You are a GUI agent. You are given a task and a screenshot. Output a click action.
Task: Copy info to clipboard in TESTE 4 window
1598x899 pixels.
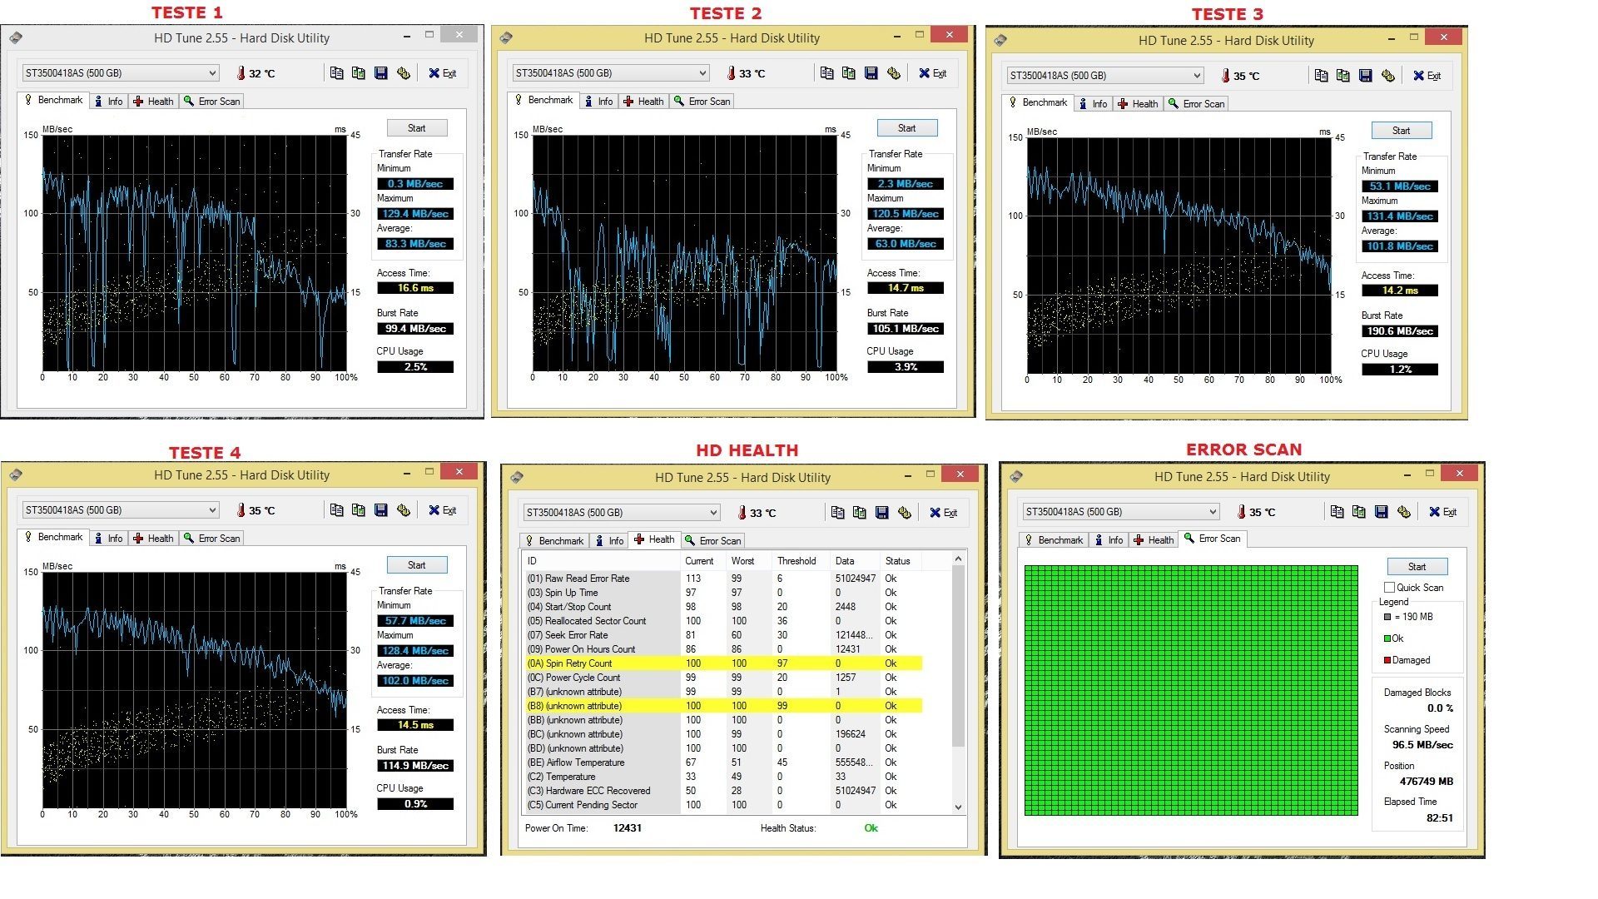(336, 510)
